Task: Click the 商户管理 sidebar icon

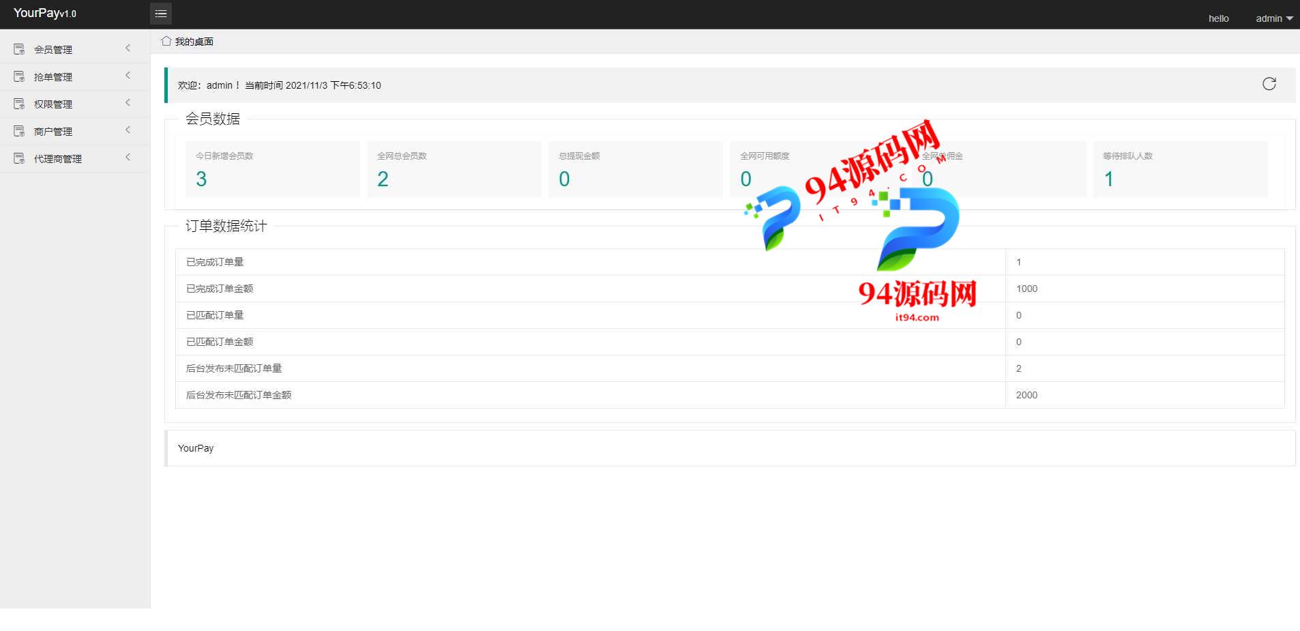Action: point(19,131)
